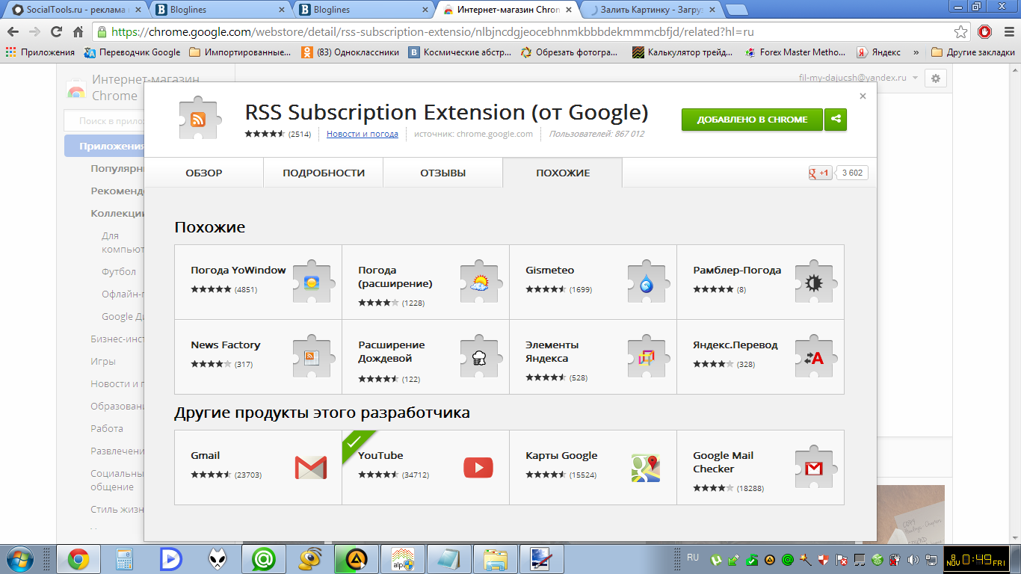The width and height of the screenshot is (1021, 574).
Task: Switch to the ПОДРОБНОСТИ tab
Action: [324, 173]
